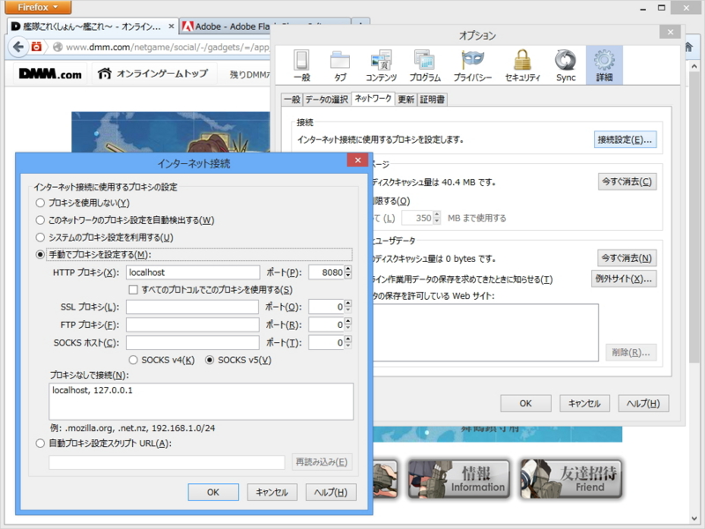This screenshot has height=529, width=705.
Task: Click OK in the オプション window
Action: click(x=525, y=404)
